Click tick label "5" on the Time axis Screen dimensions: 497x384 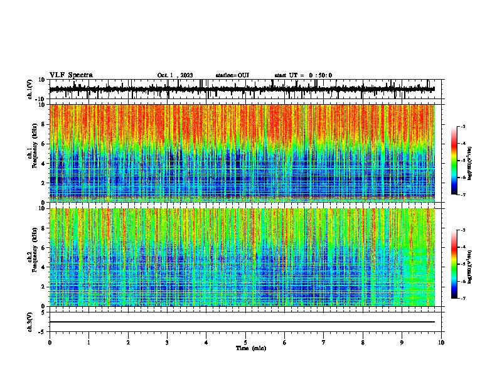245,343
